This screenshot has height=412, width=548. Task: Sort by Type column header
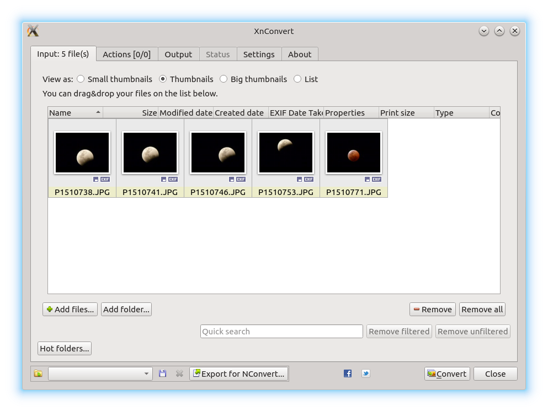tap(462, 113)
